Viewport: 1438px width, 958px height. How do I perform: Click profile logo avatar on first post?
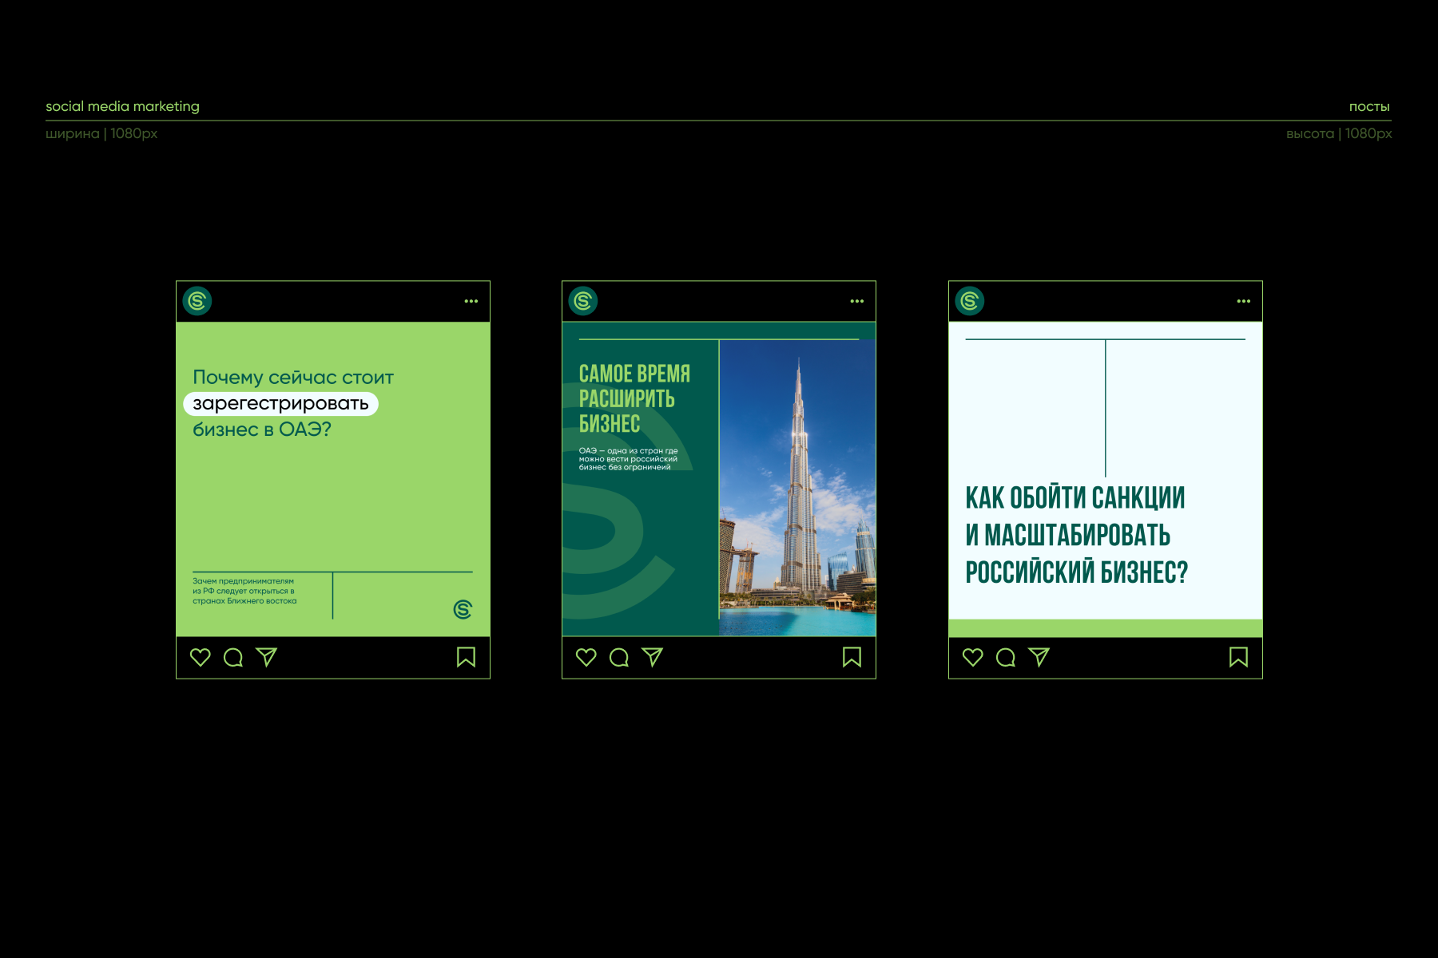[x=197, y=301]
